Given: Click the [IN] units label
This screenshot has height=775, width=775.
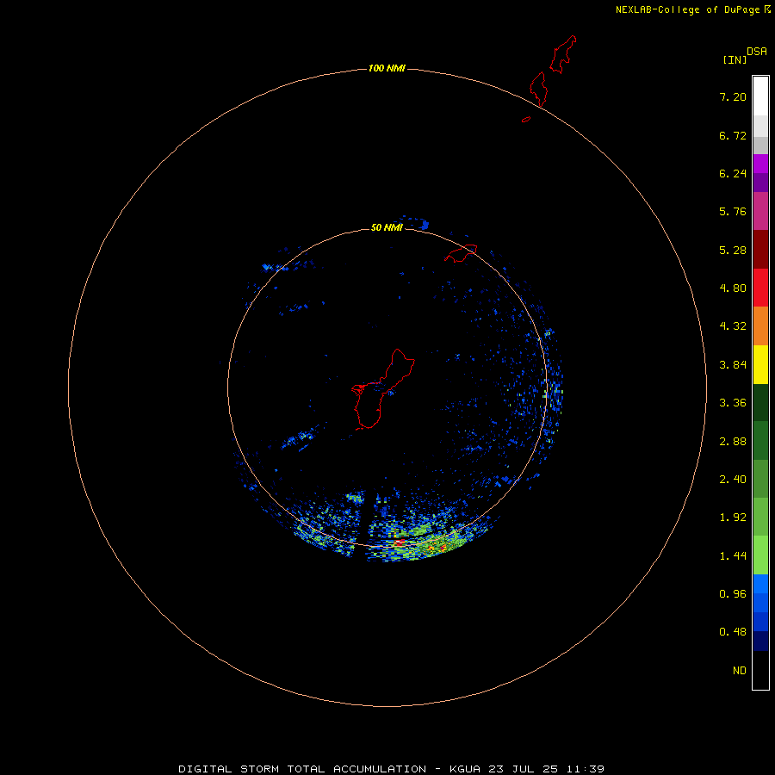Looking at the screenshot, I should click(735, 59).
